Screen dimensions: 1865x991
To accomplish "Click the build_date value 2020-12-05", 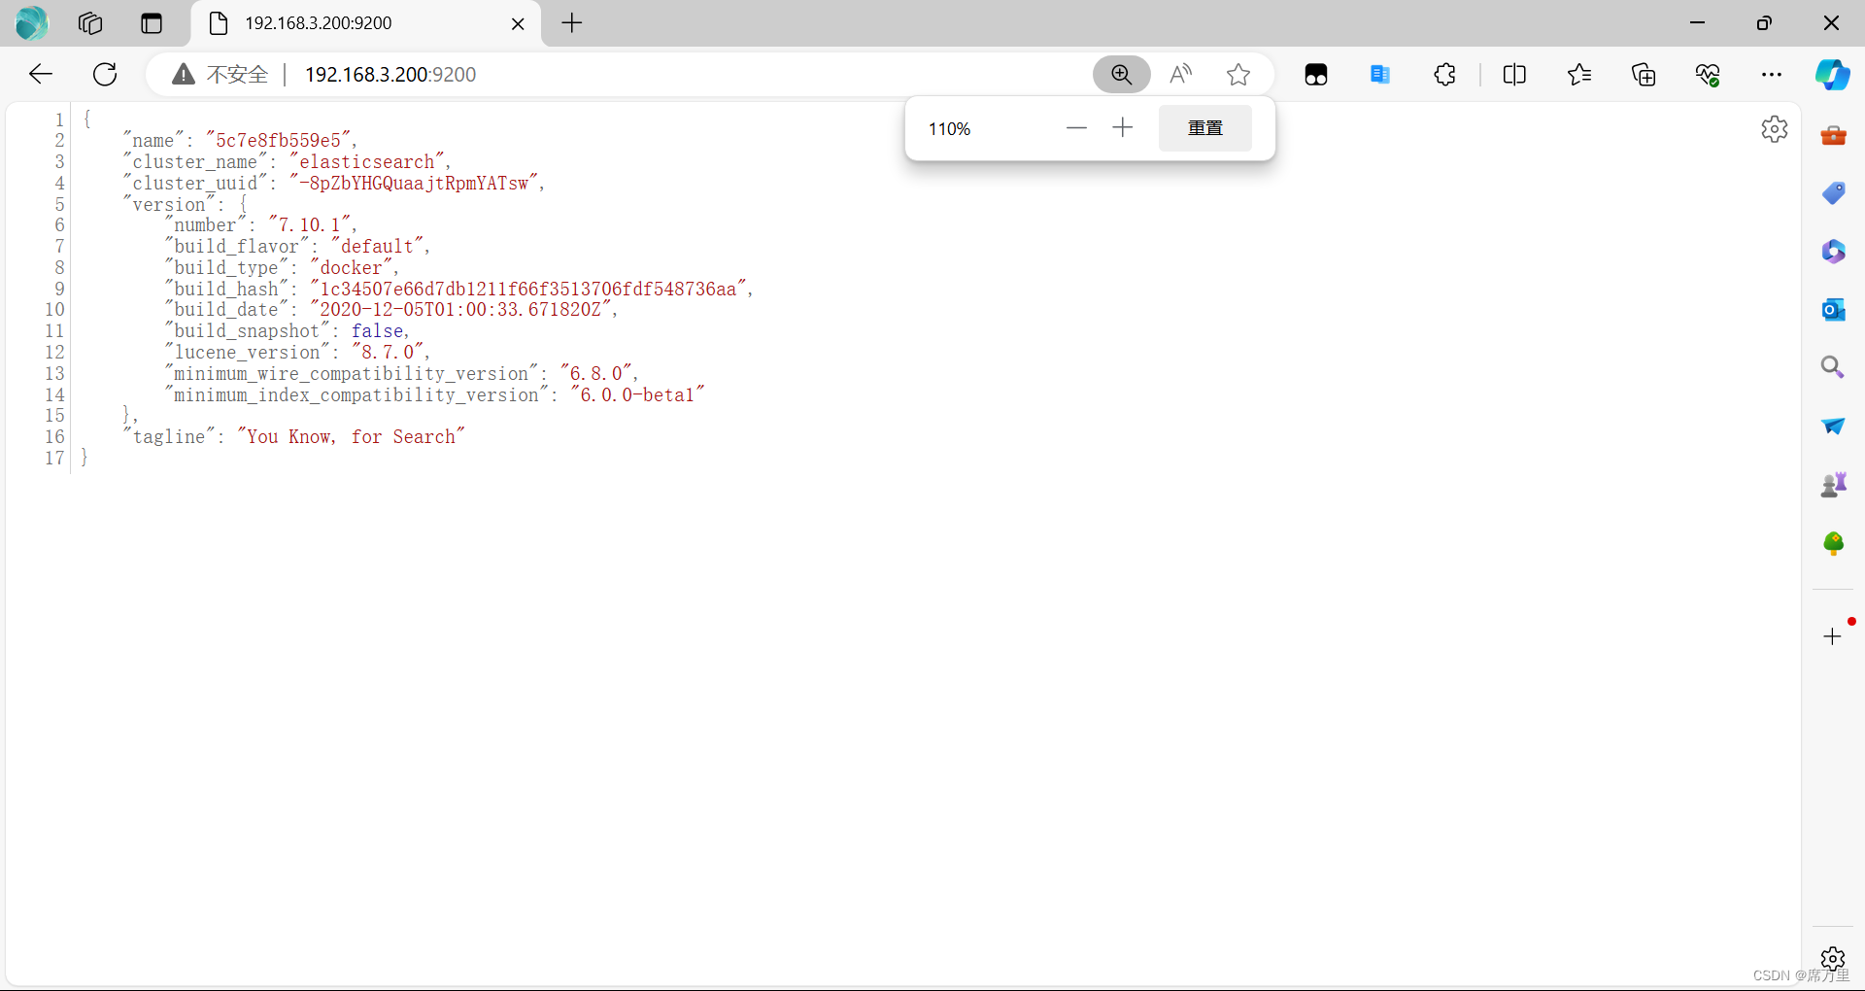I will point(460,310).
